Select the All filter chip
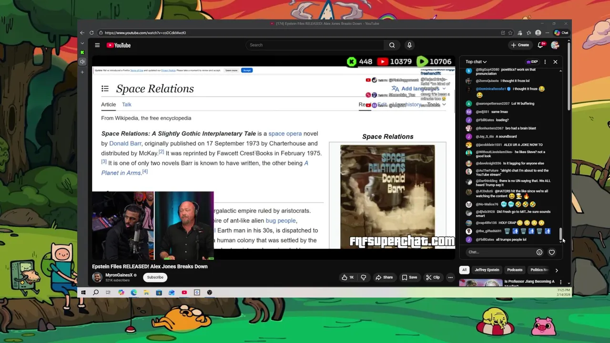Screen dimensions: 610x343 click(x=464, y=270)
